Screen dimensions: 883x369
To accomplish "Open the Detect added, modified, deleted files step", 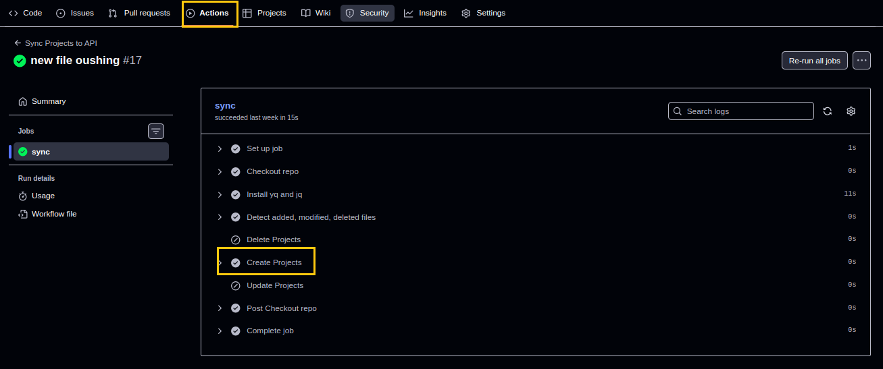I will [x=311, y=217].
